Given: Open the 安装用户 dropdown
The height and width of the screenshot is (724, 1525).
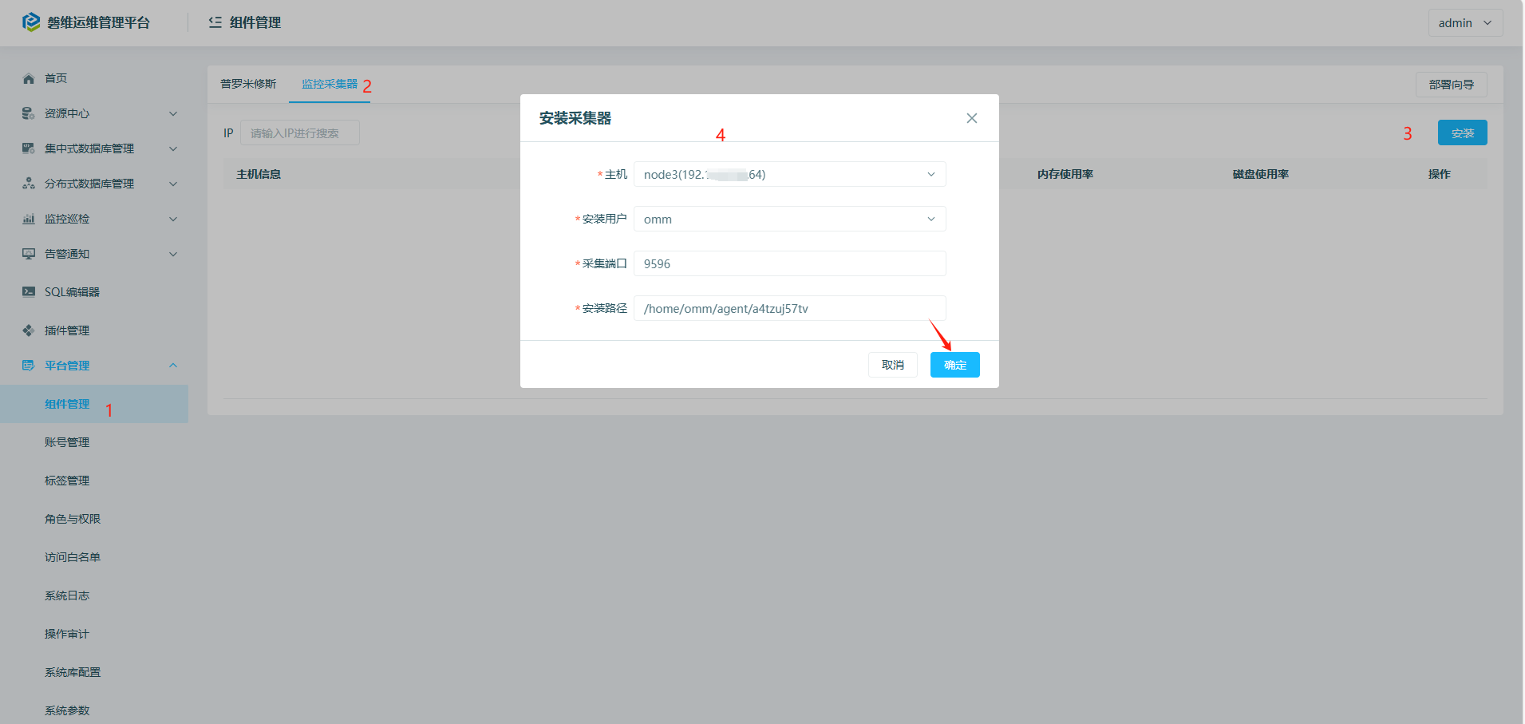Looking at the screenshot, I should (790, 219).
